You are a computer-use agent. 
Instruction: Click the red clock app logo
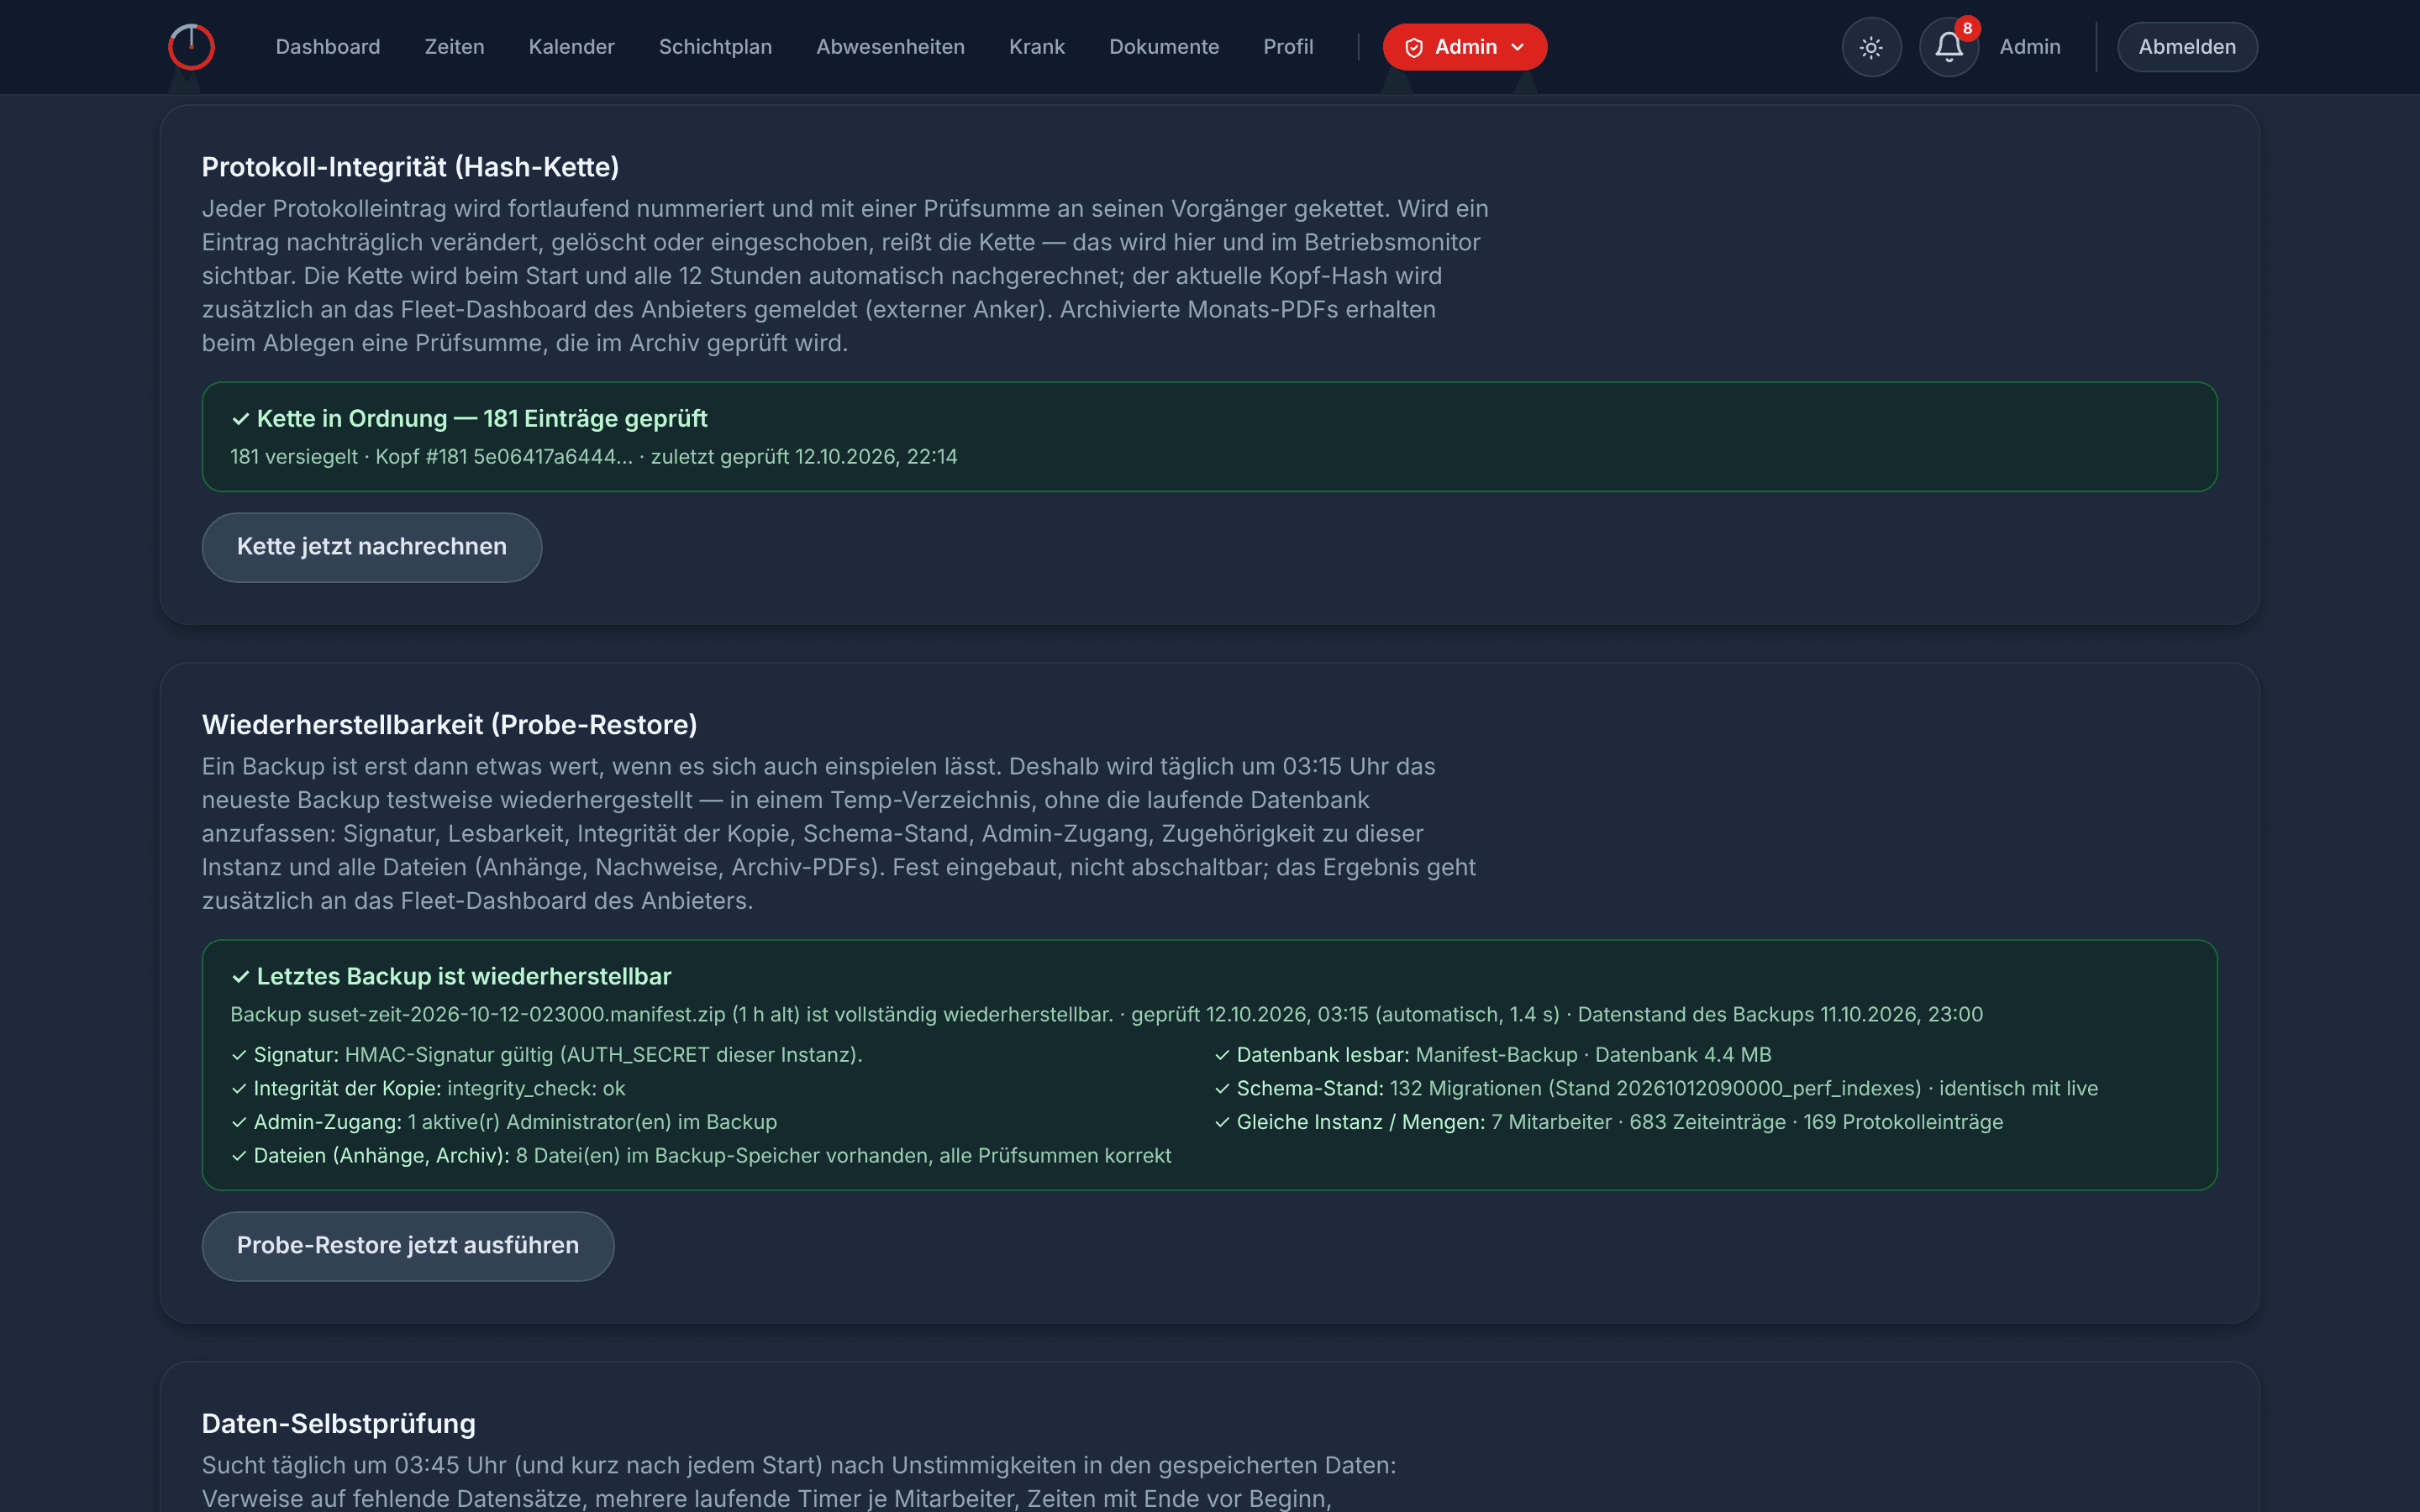191,47
